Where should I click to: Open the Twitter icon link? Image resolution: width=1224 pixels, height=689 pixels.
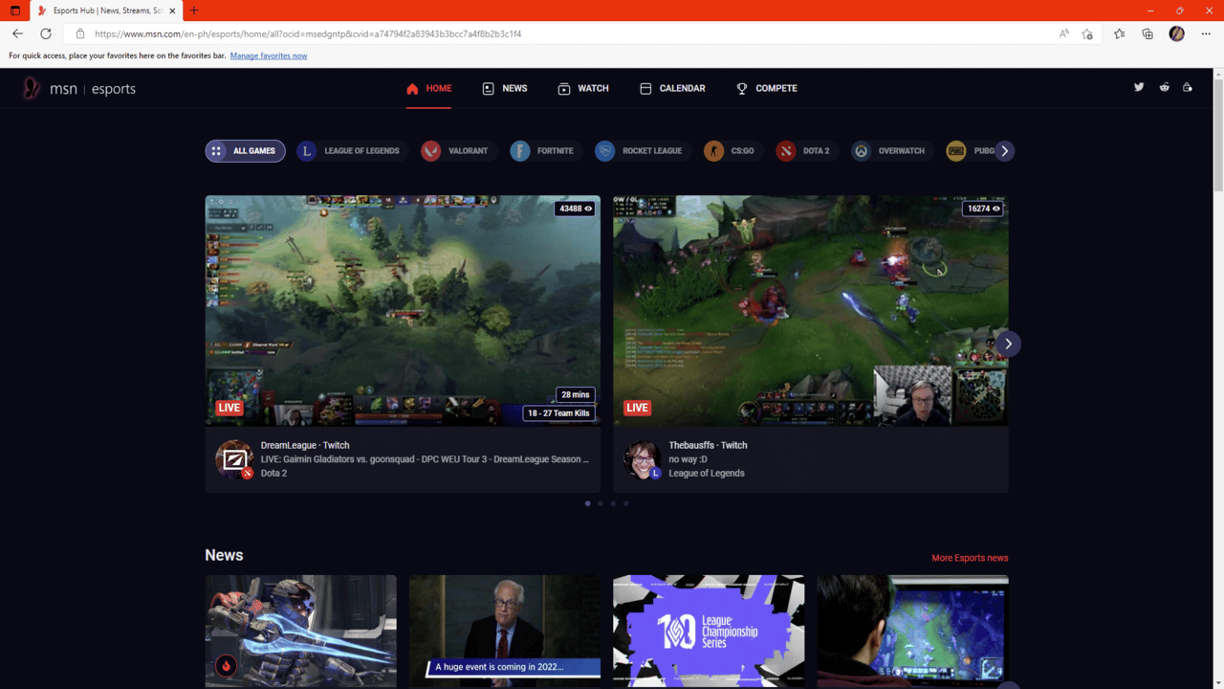click(x=1139, y=87)
